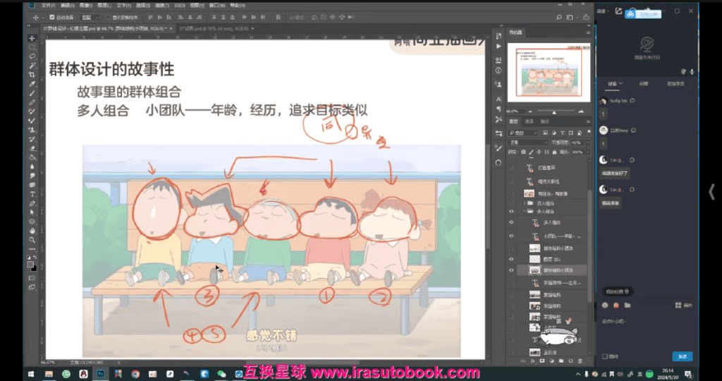The width and height of the screenshot is (722, 381).
Task: Select the Eraser tool
Action: tap(32, 148)
